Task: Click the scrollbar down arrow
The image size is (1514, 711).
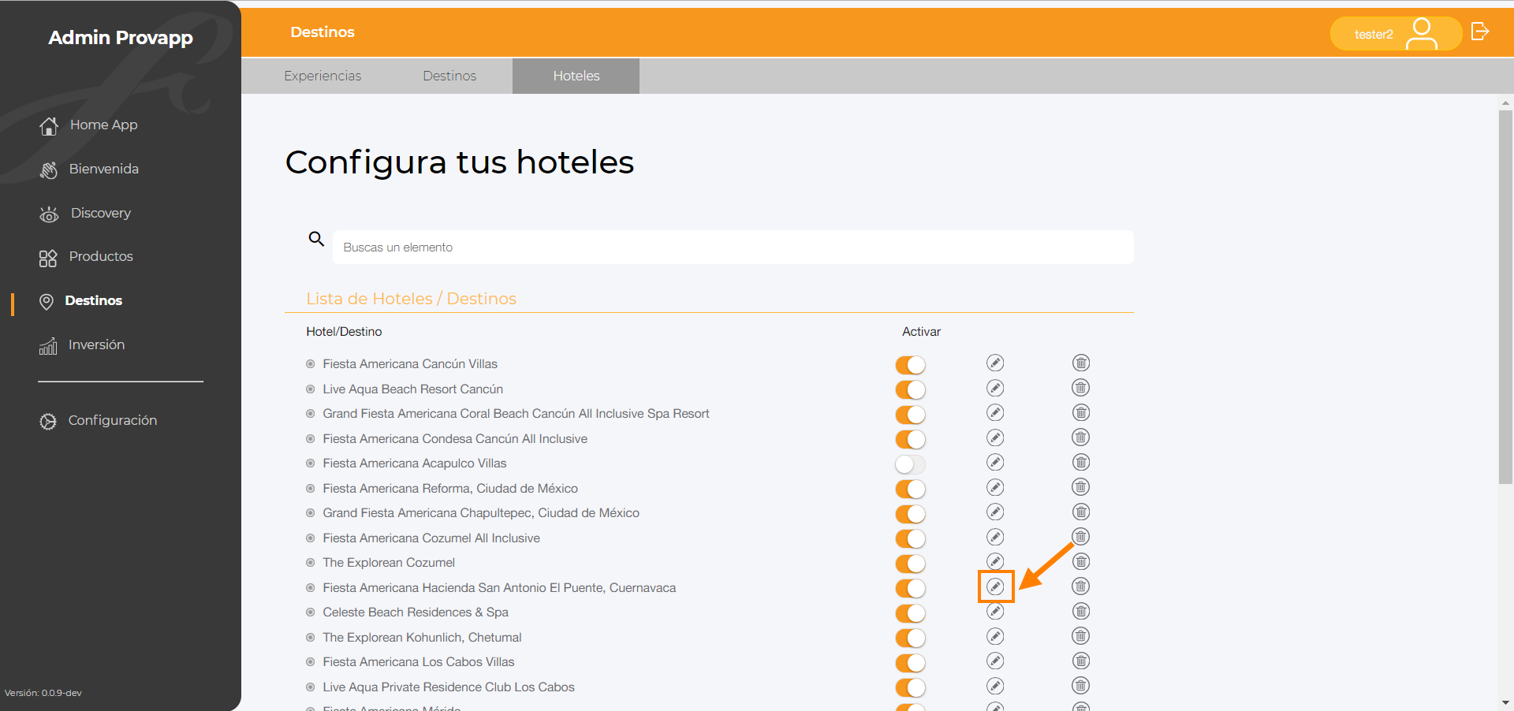Action: click(1505, 702)
